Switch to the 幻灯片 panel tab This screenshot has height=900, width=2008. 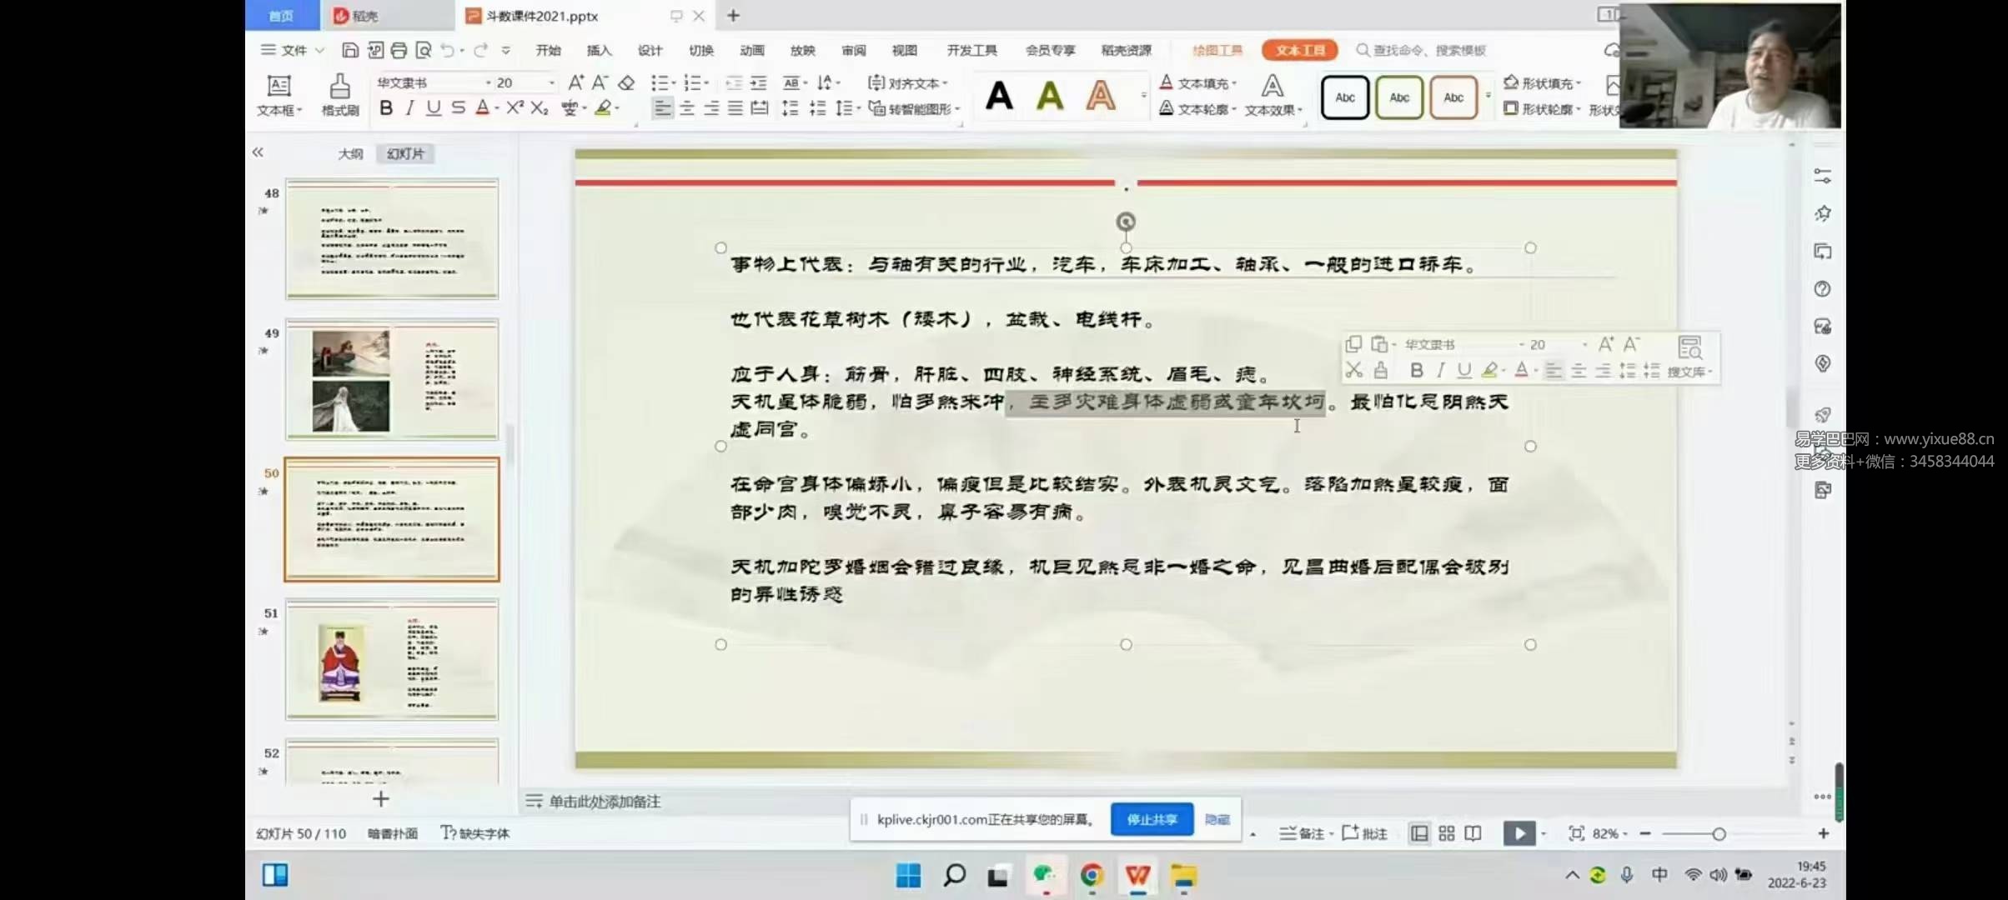(x=405, y=152)
